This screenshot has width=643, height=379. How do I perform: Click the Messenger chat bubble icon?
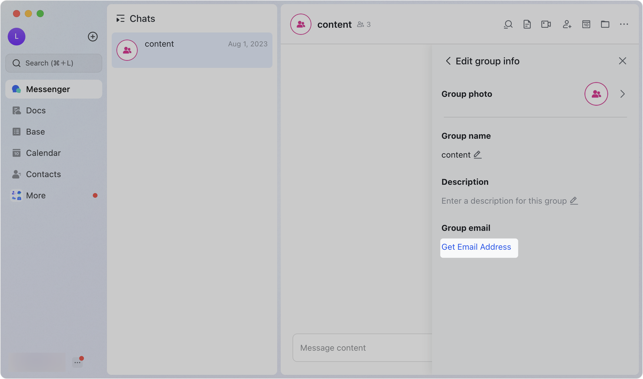coord(17,89)
